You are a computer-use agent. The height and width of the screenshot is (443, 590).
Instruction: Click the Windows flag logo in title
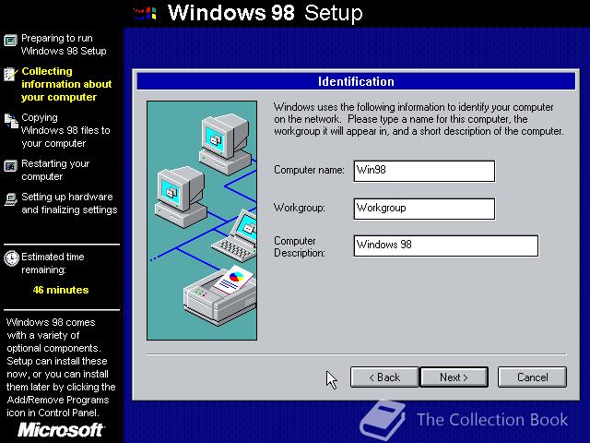pos(145,14)
